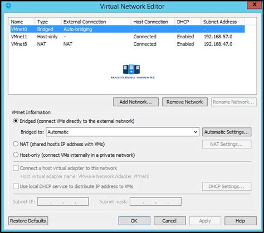Click the Rename Network button
The height and width of the screenshot is (233, 264).
coord(234,102)
